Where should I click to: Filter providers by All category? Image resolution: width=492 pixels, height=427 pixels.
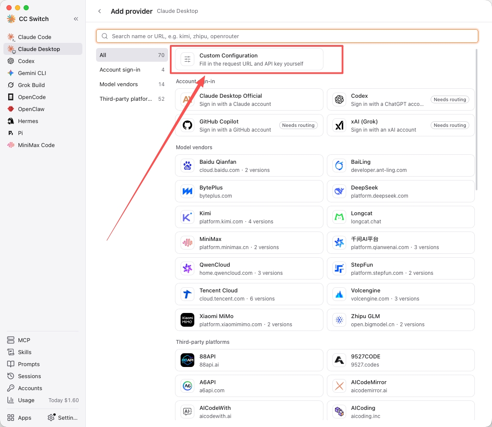[x=132, y=55]
